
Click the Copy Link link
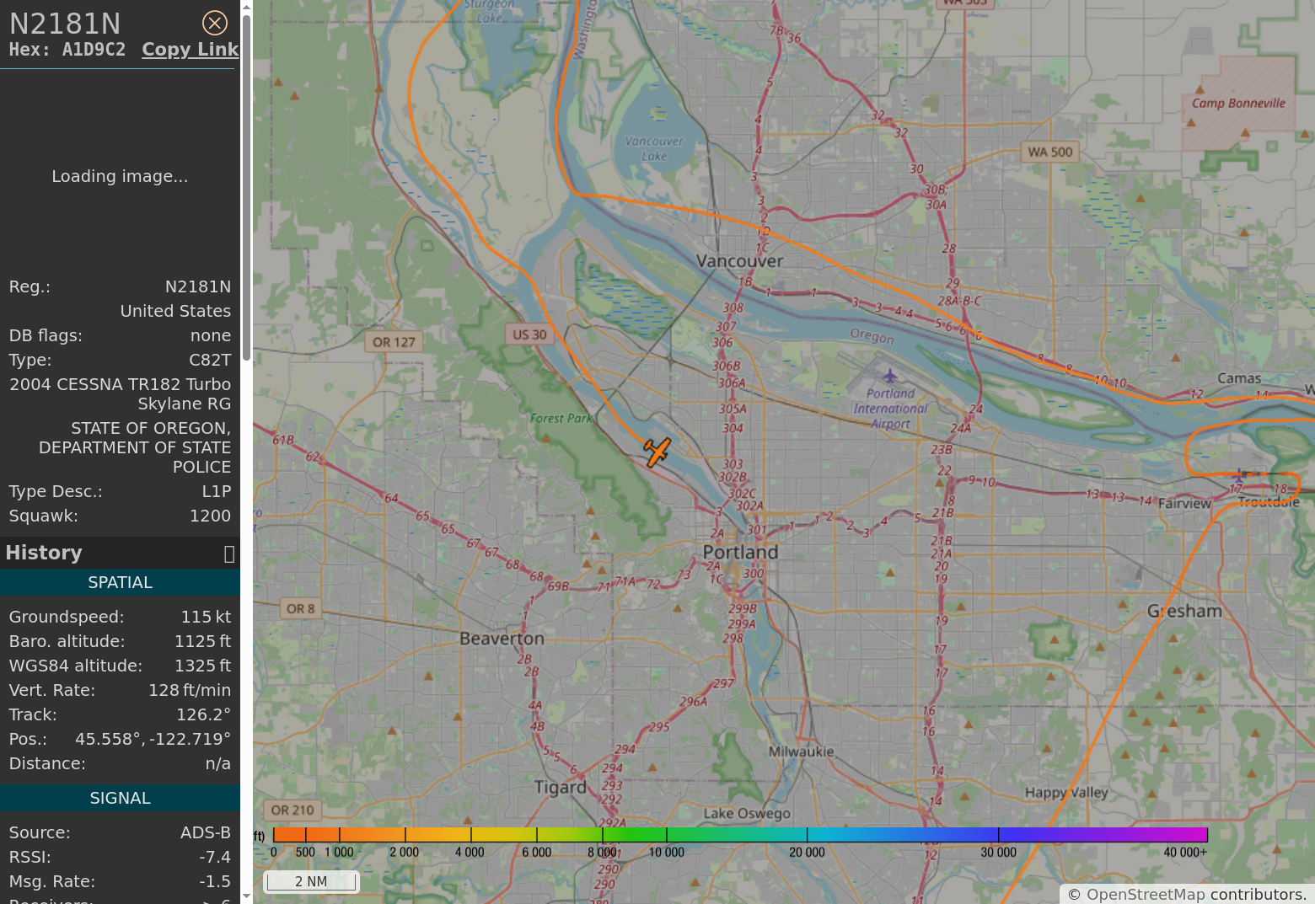(x=190, y=50)
